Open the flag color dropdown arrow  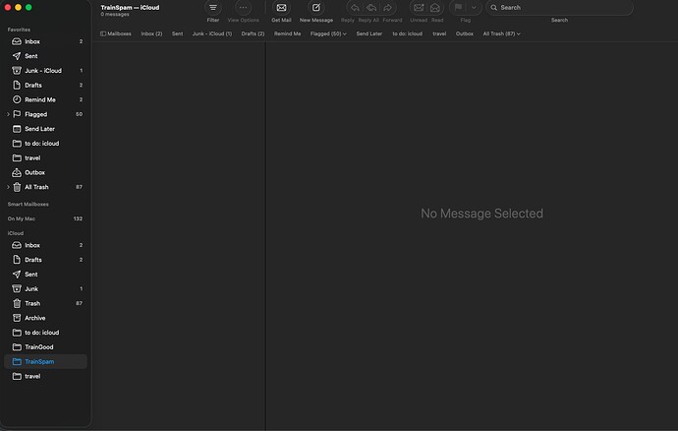(474, 8)
